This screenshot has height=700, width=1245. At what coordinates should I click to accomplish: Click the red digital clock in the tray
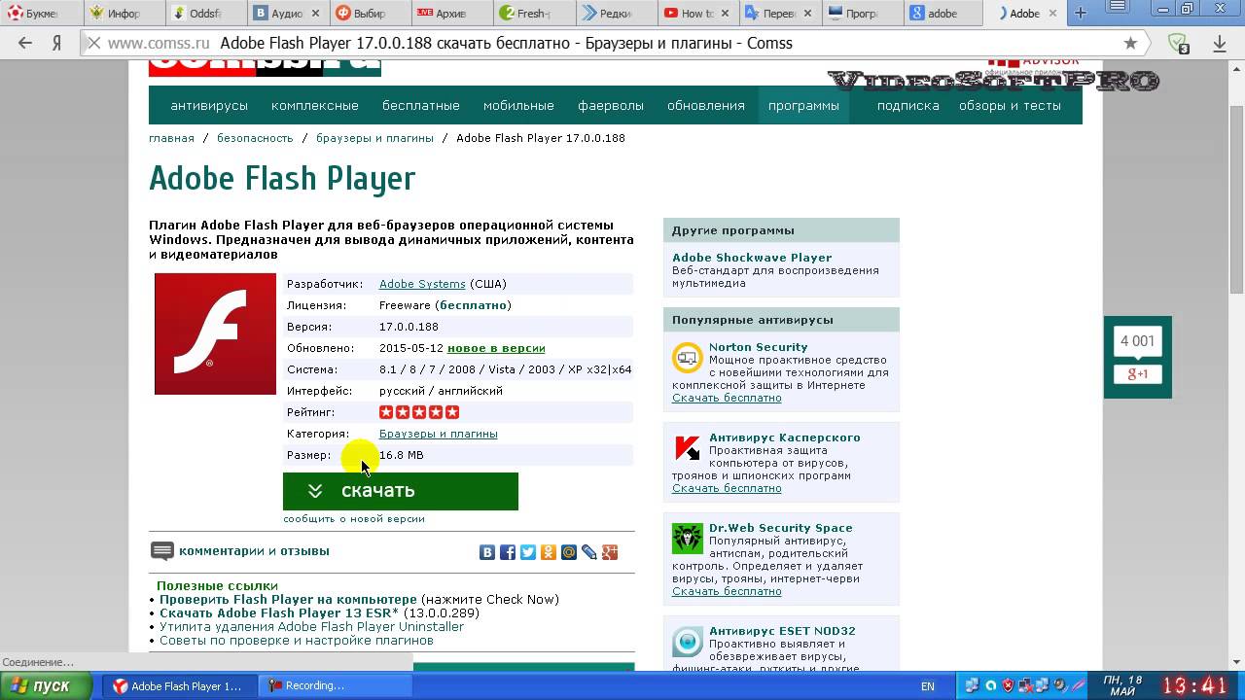coord(1195,685)
